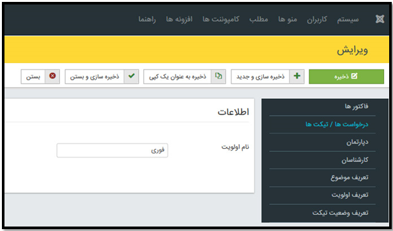Click ذخیره سازی و بستن button label

(x=95, y=77)
